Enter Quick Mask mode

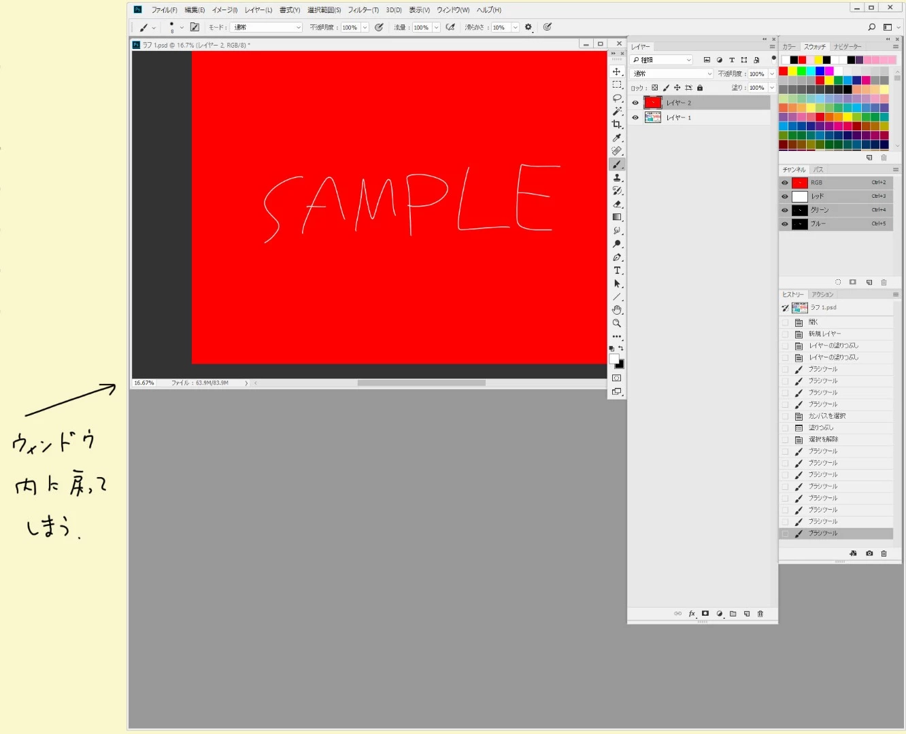[617, 378]
